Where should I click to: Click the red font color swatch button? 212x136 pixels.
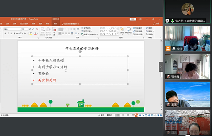tap(35, 34)
